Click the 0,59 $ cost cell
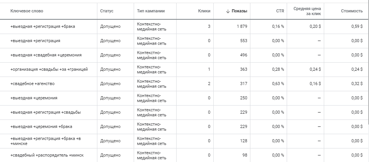This screenshot has width=369, height=162. (357, 27)
